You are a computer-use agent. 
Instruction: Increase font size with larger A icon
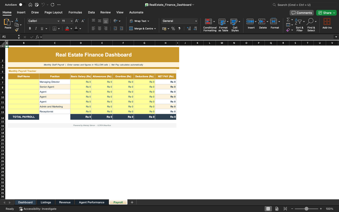77,21
